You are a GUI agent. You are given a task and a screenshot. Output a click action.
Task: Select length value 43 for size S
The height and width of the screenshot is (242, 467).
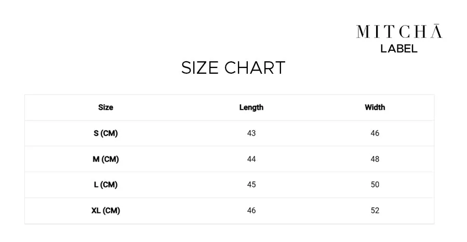[x=251, y=133]
